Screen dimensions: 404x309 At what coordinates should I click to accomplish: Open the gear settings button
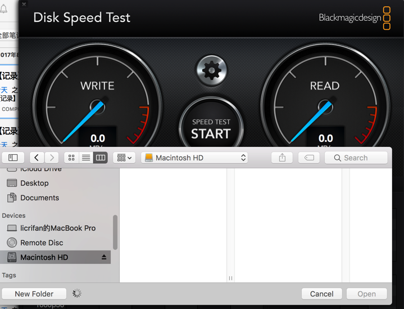click(211, 70)
